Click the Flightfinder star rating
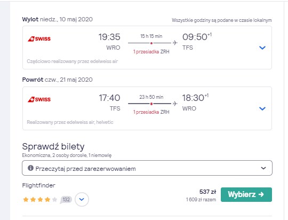 40,199
